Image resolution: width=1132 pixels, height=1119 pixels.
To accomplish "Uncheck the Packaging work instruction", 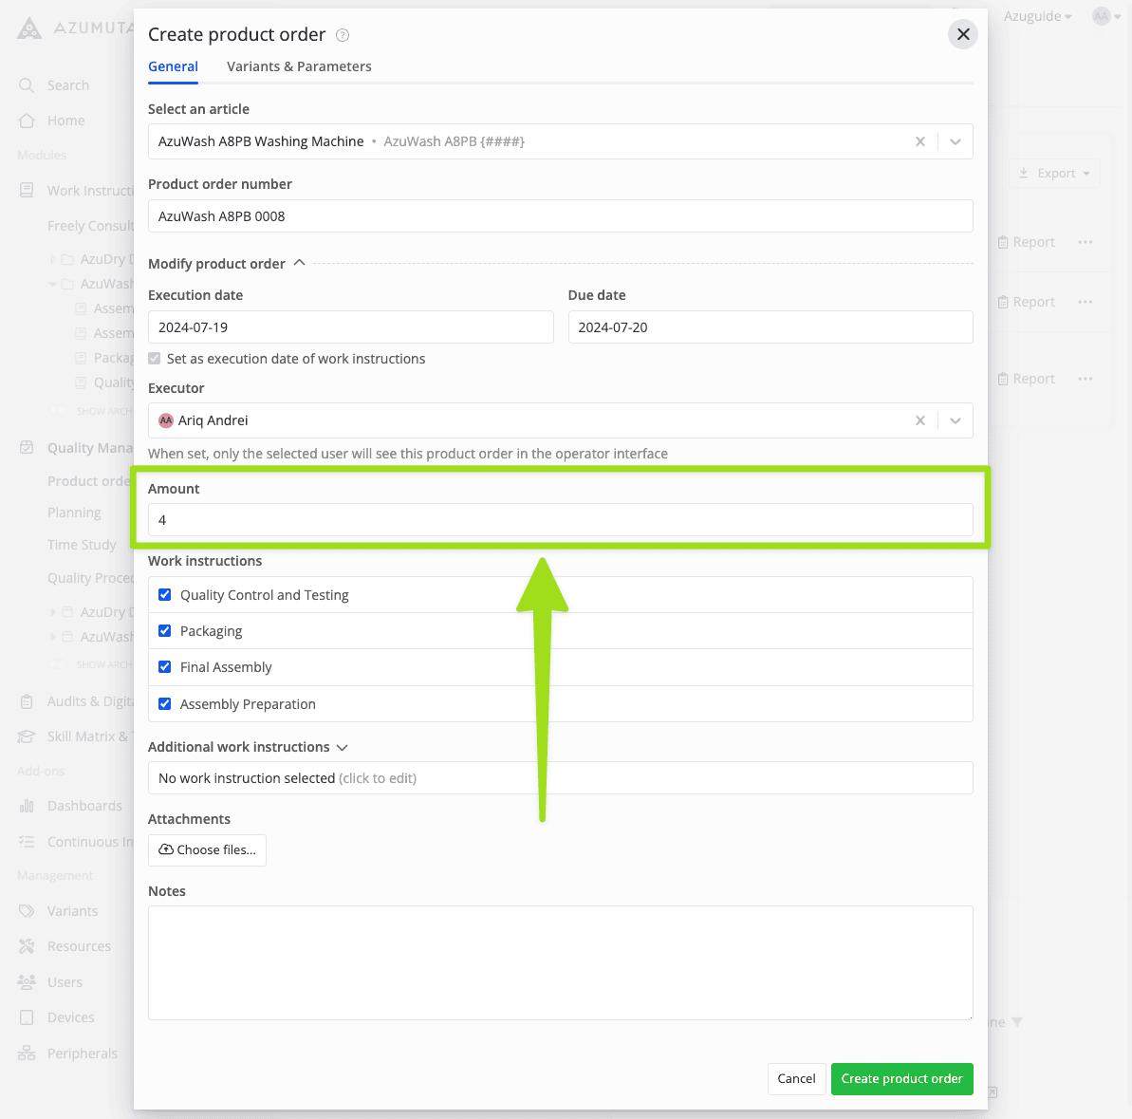I will pyautogui.click(x=165, y=631).
